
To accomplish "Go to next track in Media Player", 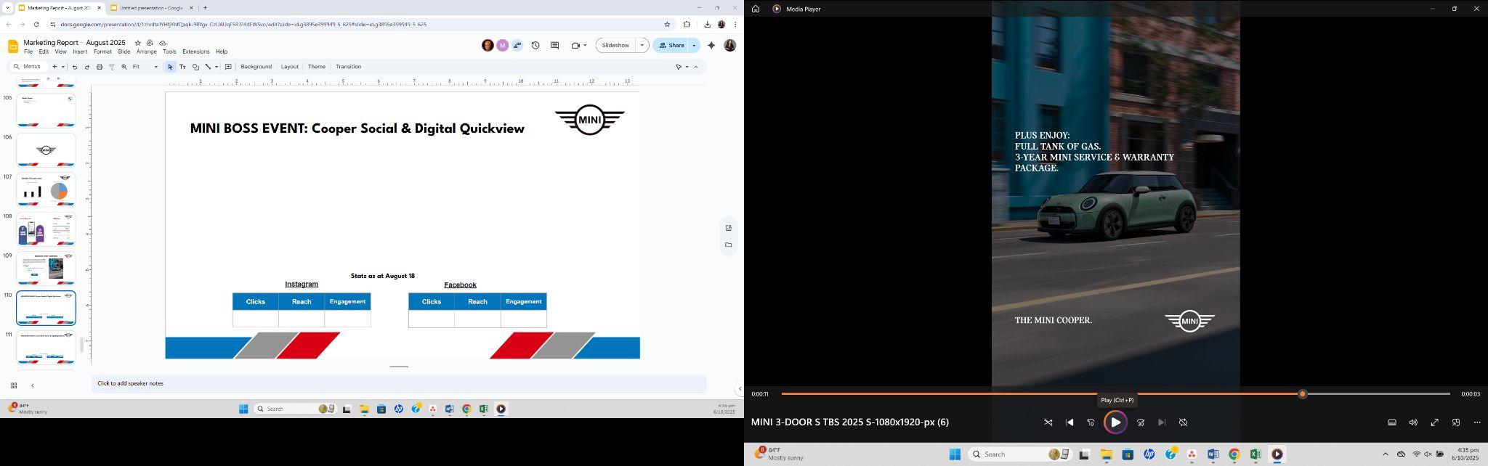I will click(x=1162, y=422).
